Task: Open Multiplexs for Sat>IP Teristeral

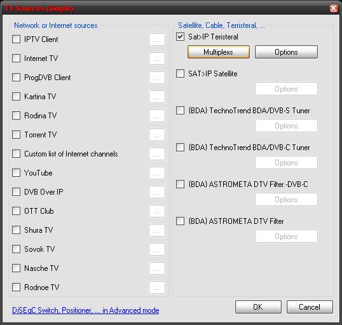Action: [x=219, y=52]
